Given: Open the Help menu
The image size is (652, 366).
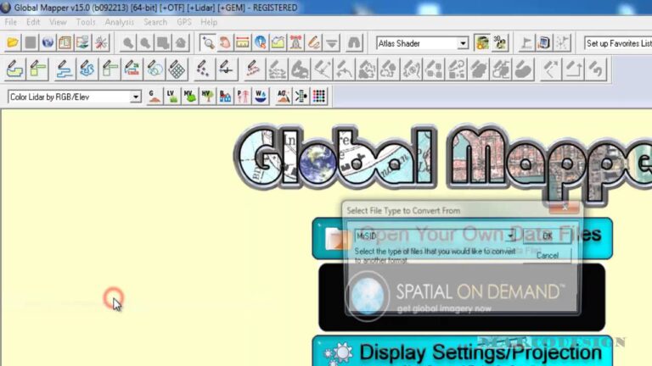Looking at the screenshot, I should point(209,22).
